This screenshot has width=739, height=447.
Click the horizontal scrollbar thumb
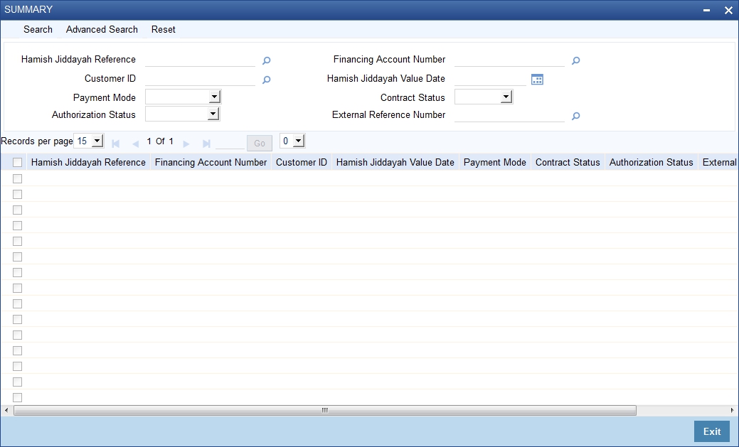pos(325,410)
